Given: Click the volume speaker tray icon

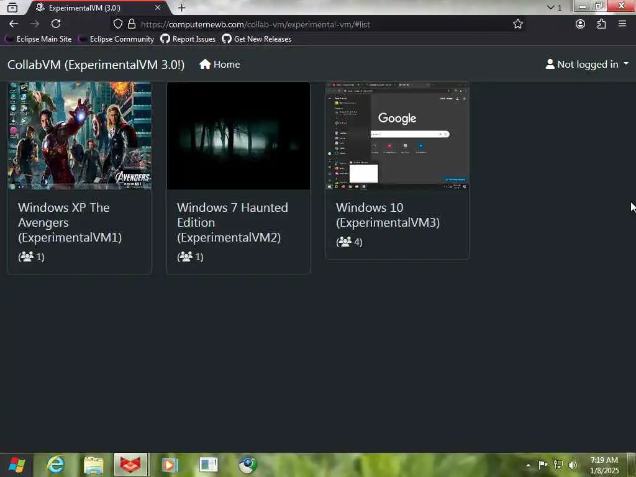Looking at the screenshot, I should tap(573, 465).
